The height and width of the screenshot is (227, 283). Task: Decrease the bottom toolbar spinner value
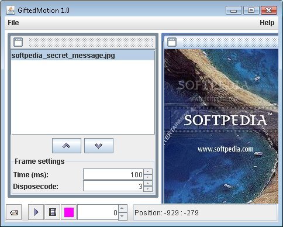click(123, 216)
